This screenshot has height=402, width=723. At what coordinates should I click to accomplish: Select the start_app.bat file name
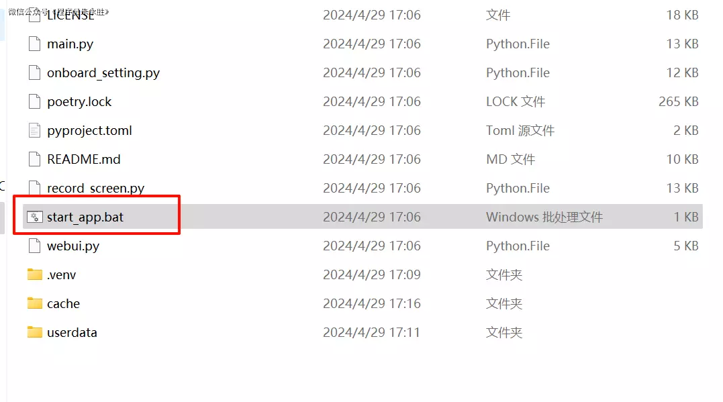point(85,217)
